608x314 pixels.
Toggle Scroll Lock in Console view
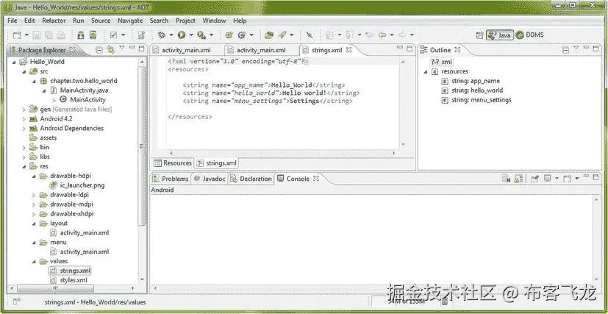[x=518, y=178]
